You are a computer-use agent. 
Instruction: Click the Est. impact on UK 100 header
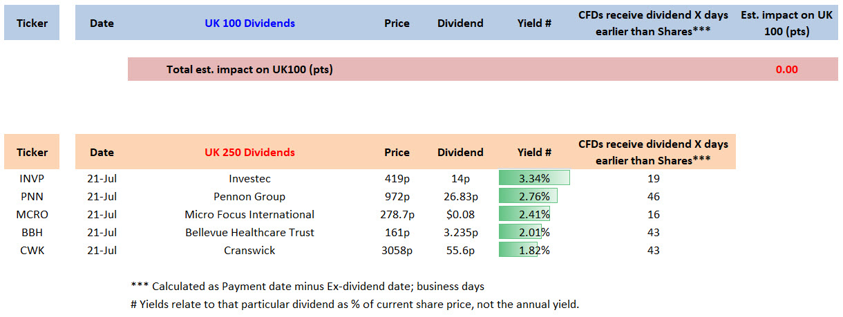[788, 23]
